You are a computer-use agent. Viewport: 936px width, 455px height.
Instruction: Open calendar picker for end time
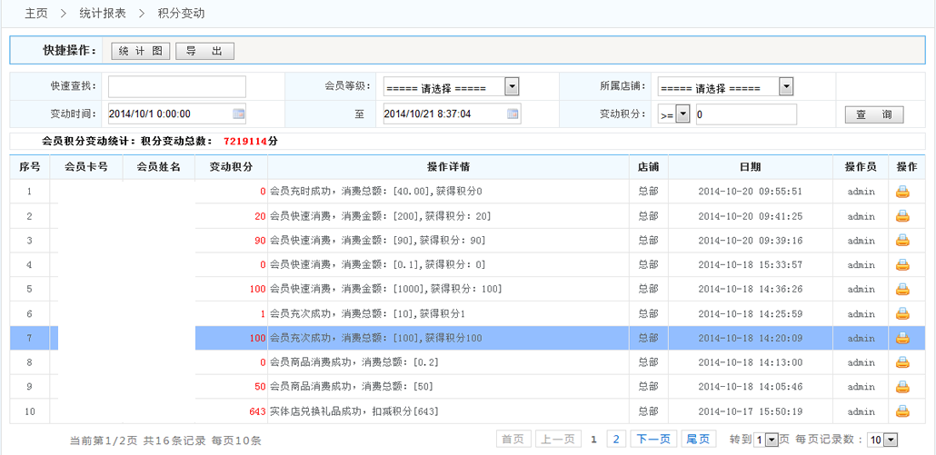(513, 114)
